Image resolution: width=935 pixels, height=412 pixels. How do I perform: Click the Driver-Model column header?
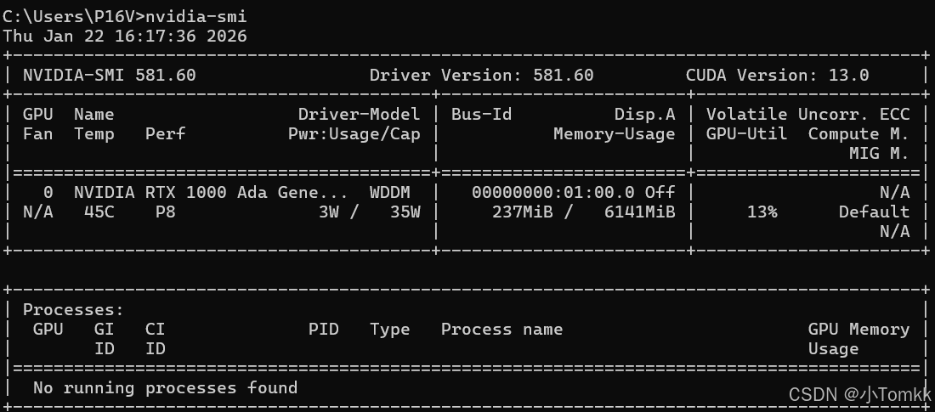pos(359,114)
